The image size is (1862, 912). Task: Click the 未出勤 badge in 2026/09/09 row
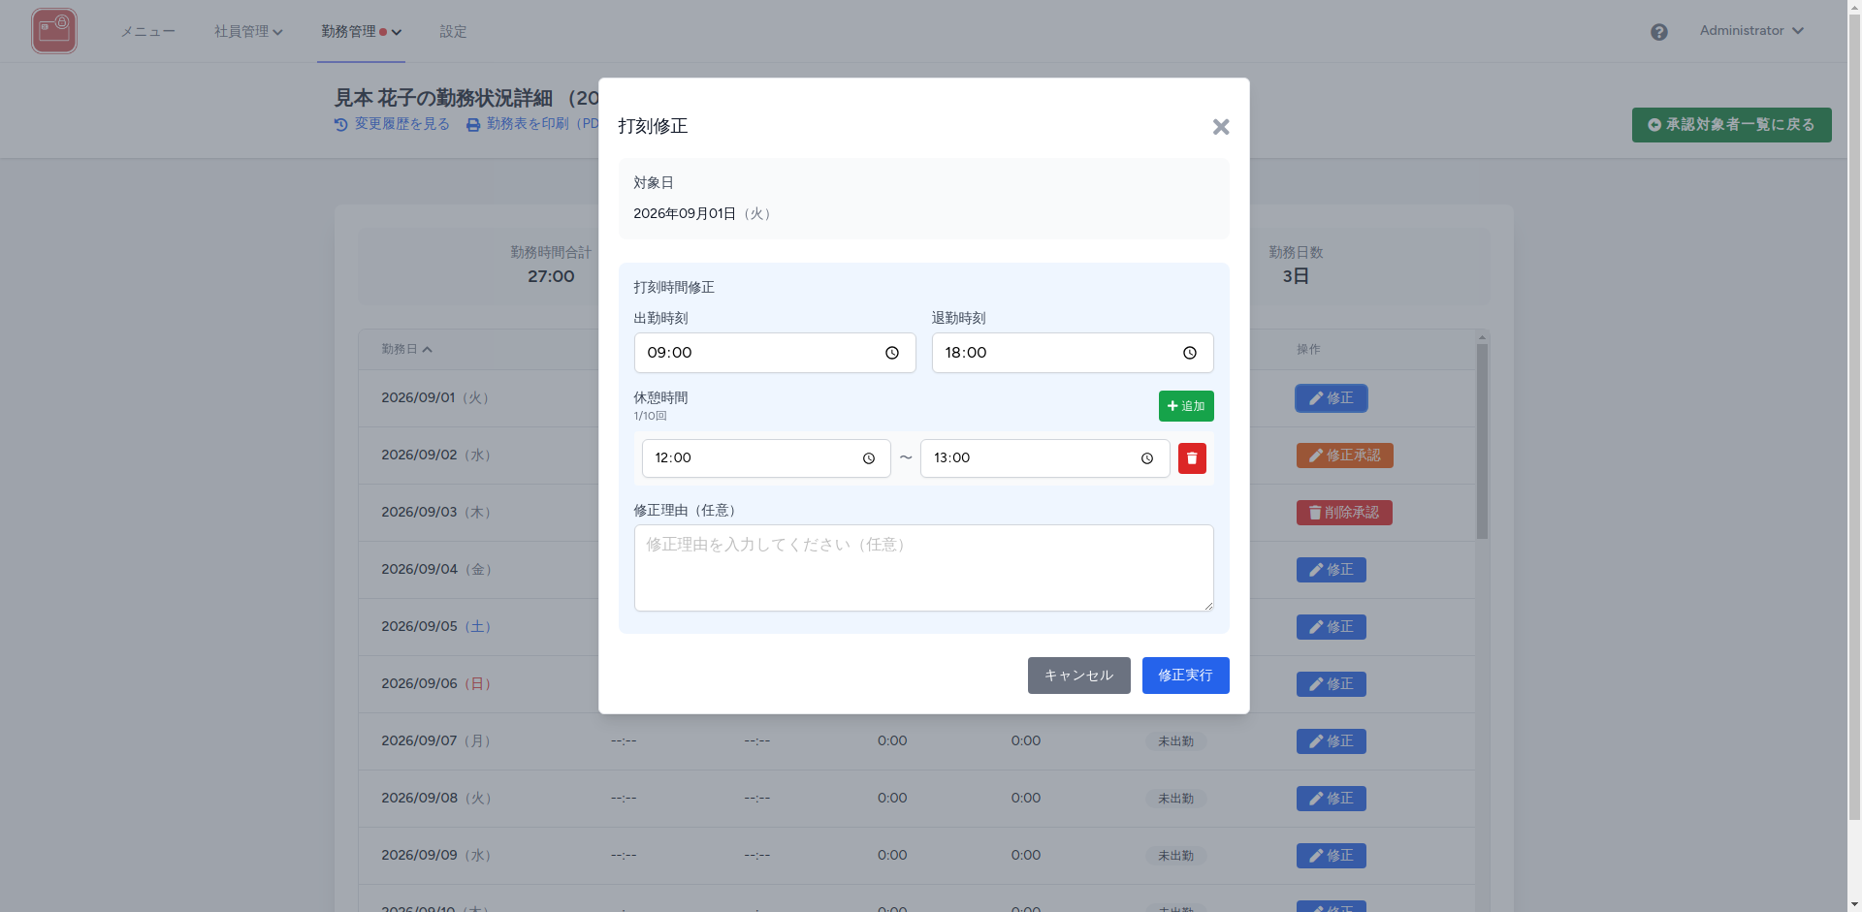[1175, 856]
